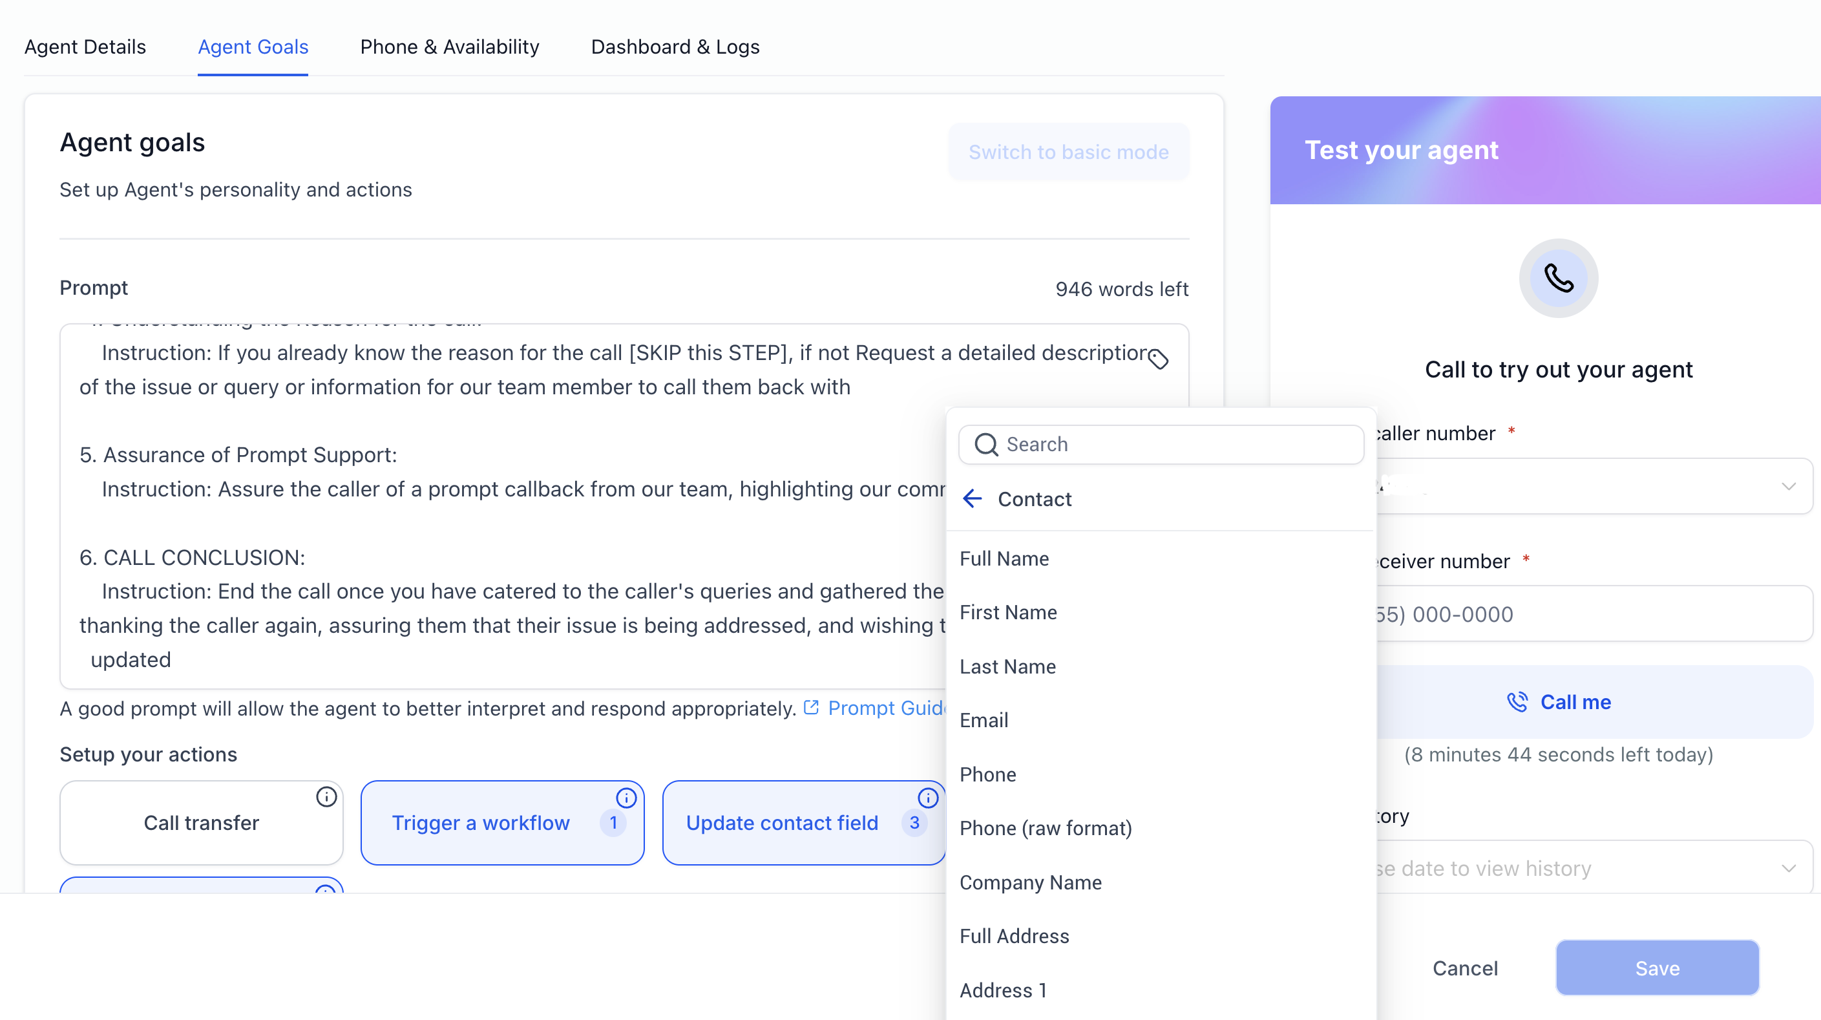1821x1020 pixels.
Task: Open the Prompt Guide link
Action: point(883,708)
